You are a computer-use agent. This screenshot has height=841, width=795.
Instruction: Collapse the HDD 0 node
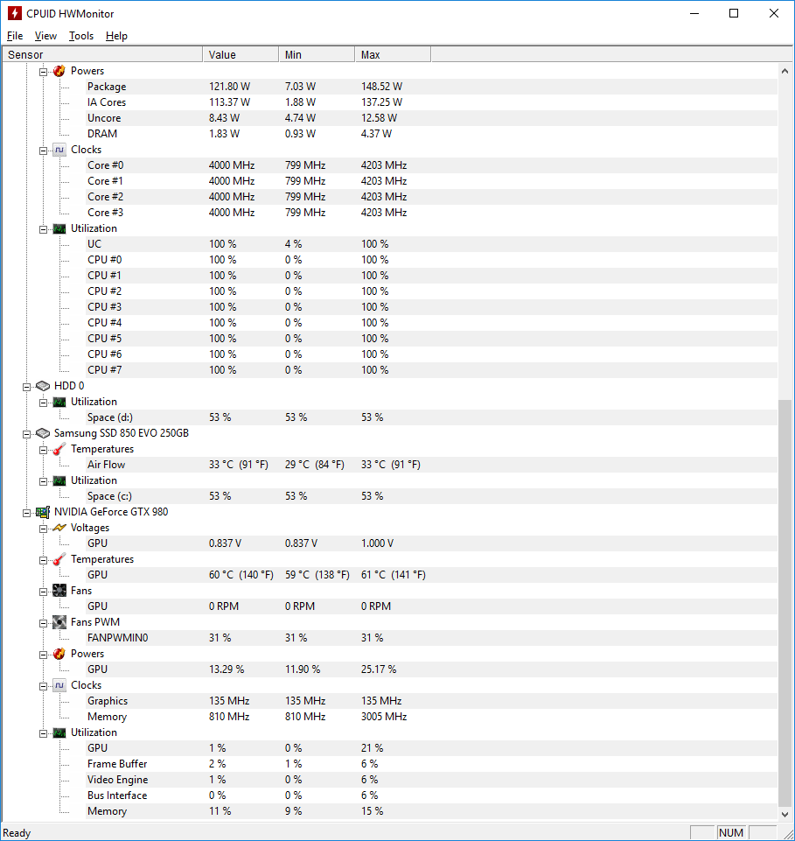click(x=26, y=387)
